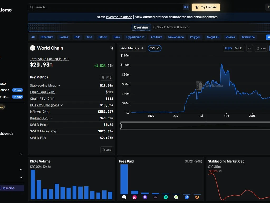Click the tallest Fees Paid bar
The height and width of the screenshot is (203, 270).
124,179
